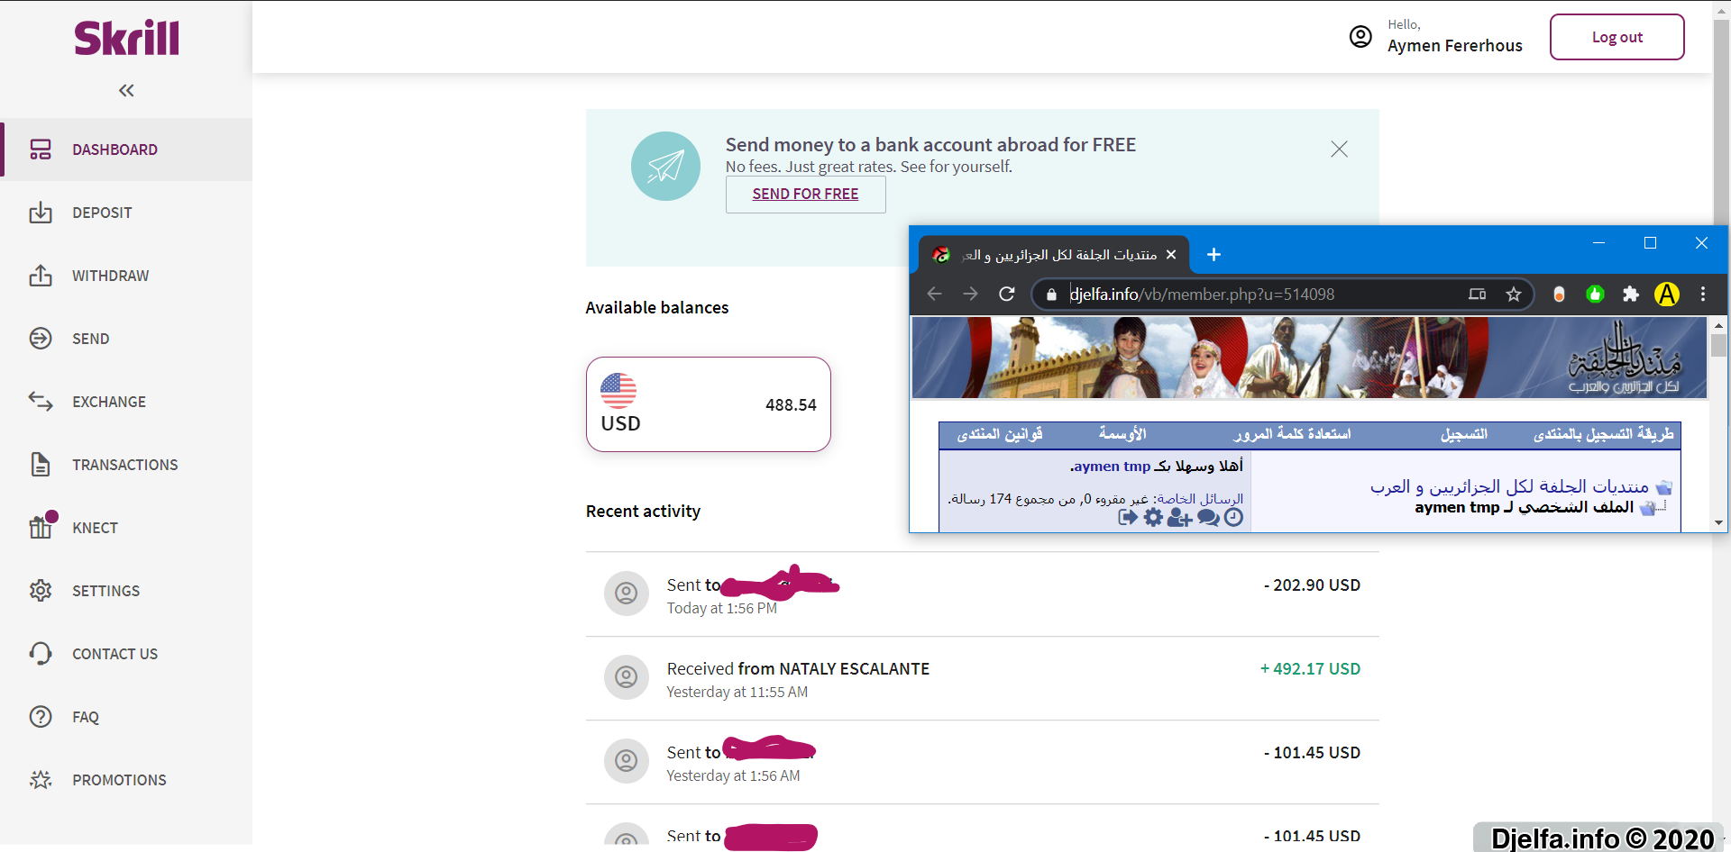Go to TRANSACTIONS menu item
Image resolution: width=1731 pixels, height=852 pixels.
click(126, 465)
